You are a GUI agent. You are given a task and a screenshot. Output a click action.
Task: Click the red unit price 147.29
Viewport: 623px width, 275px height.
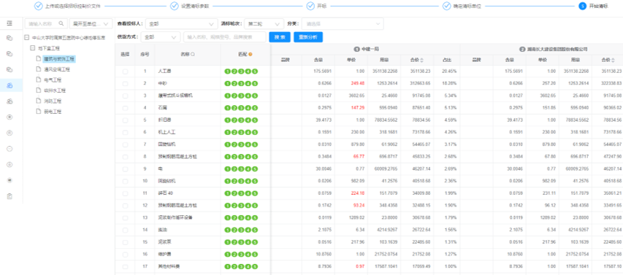358,108
